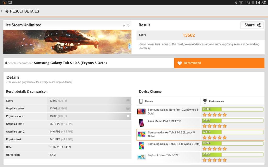Image resolution: width=268 pixels, height=167 pixels.
Task: Click the Graphics test 1 value 85,1 FPS
Action: point(55,124)
